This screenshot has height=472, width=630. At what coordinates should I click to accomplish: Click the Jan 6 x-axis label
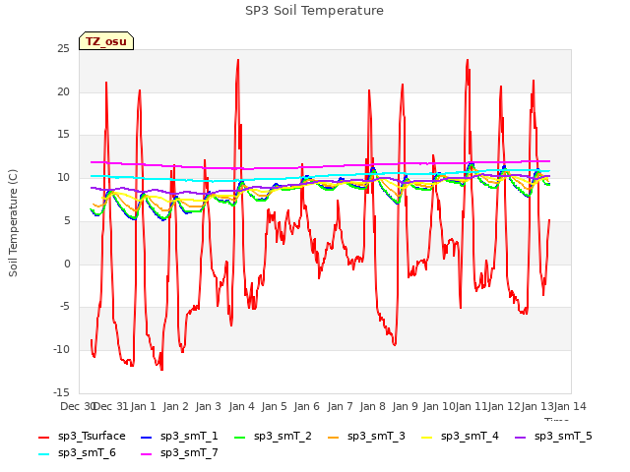point(306,406)
